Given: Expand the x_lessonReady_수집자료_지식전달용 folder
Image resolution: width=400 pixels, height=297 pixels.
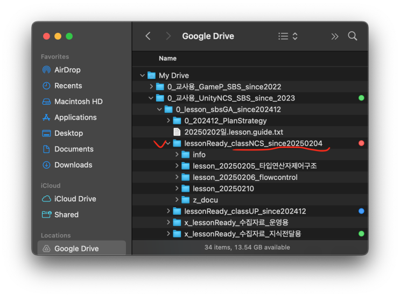Looking at the screenshot, I should point(169,234).
